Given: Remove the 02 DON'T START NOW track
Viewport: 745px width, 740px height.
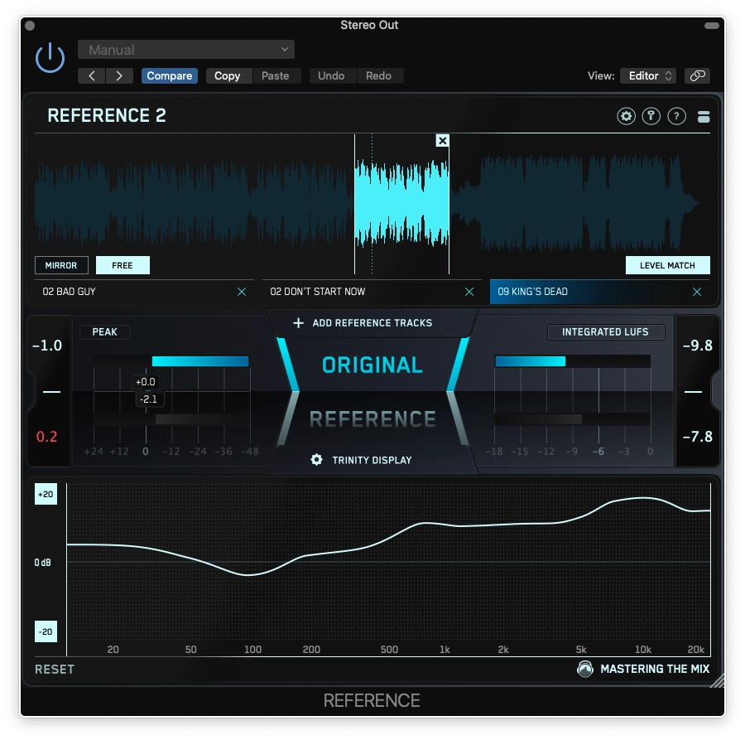Looking at the screenshot, I should 469,292.
